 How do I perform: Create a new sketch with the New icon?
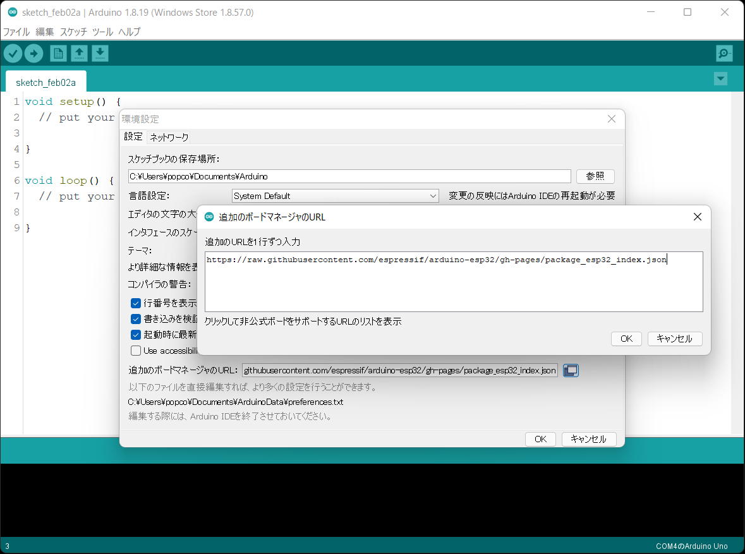58,53
